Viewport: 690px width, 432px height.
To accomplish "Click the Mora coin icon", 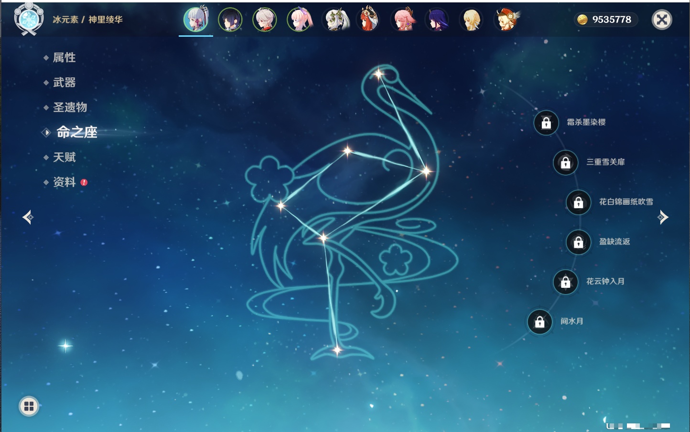I will tap(582, 20).
